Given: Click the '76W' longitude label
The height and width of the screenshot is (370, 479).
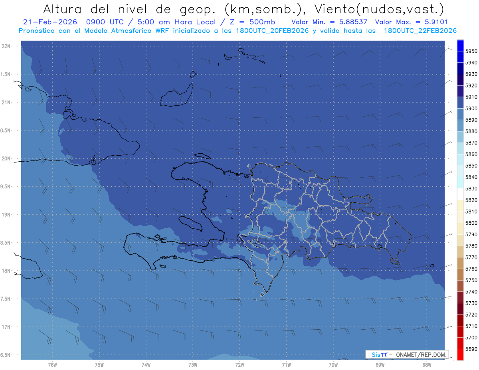Looking at the screenshot, I should (x=52, y=365).
